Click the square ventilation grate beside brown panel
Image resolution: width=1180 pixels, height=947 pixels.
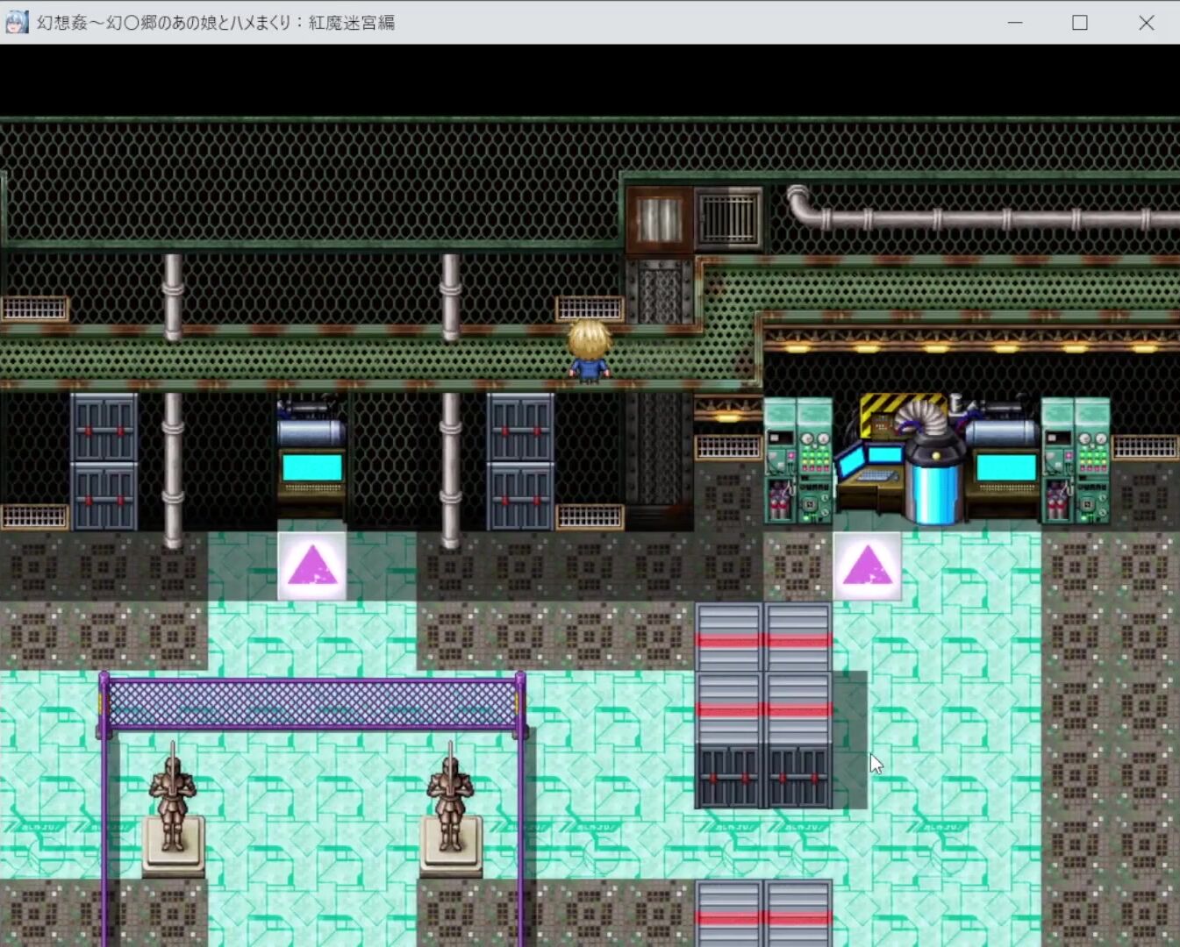click(728, 217)
